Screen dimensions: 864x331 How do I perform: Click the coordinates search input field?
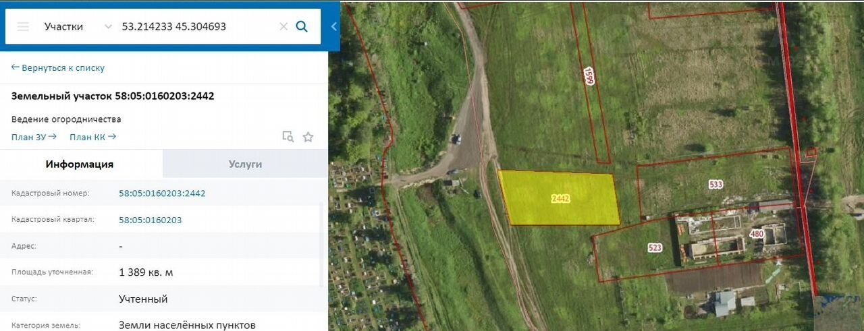tap(197, 27)
